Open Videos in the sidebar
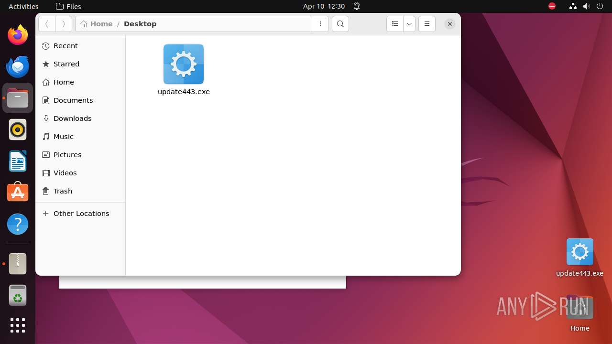The height and width of the screenshot is (344, 612). click(80, 173)
